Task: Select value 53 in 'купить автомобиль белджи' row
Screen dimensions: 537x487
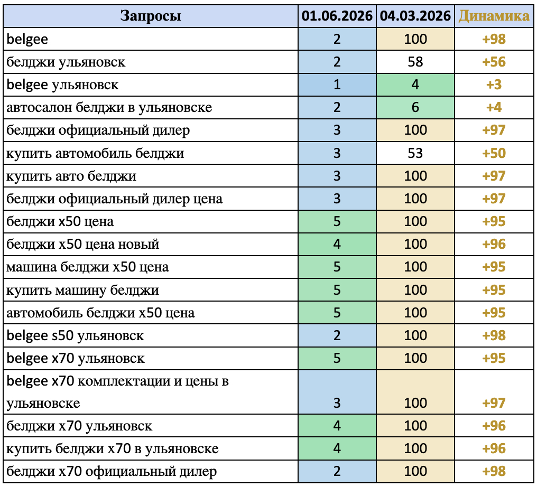Action: [415, 153]
